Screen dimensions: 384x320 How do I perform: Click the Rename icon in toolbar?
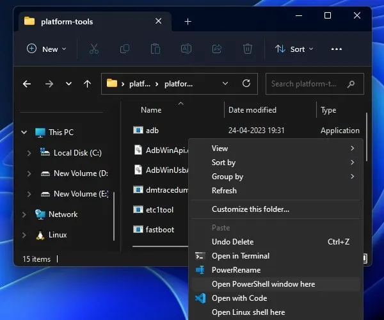tap(186, 49)
